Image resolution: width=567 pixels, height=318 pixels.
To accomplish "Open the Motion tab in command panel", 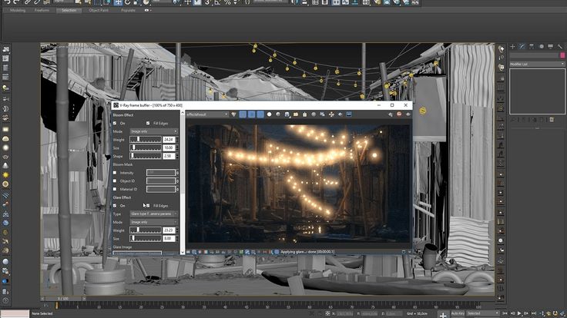I will coord(542,47).
